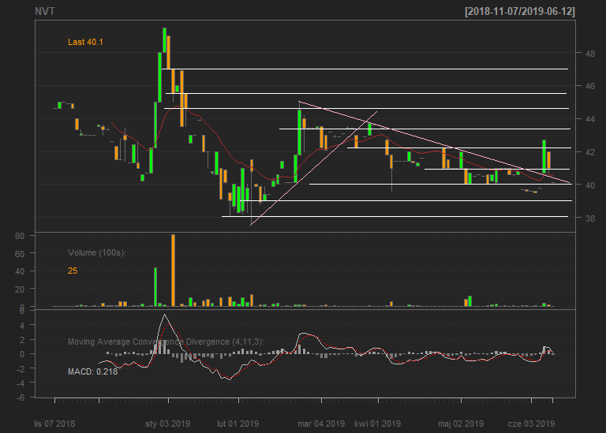This screenshot has width=606, height=433.
Task: Click the 'lut 01 2019' date label
Action: coord(238,424)
